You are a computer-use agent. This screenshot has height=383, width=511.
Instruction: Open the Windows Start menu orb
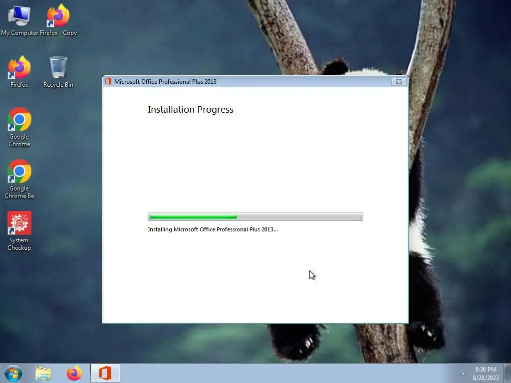(x=13, y=373)
